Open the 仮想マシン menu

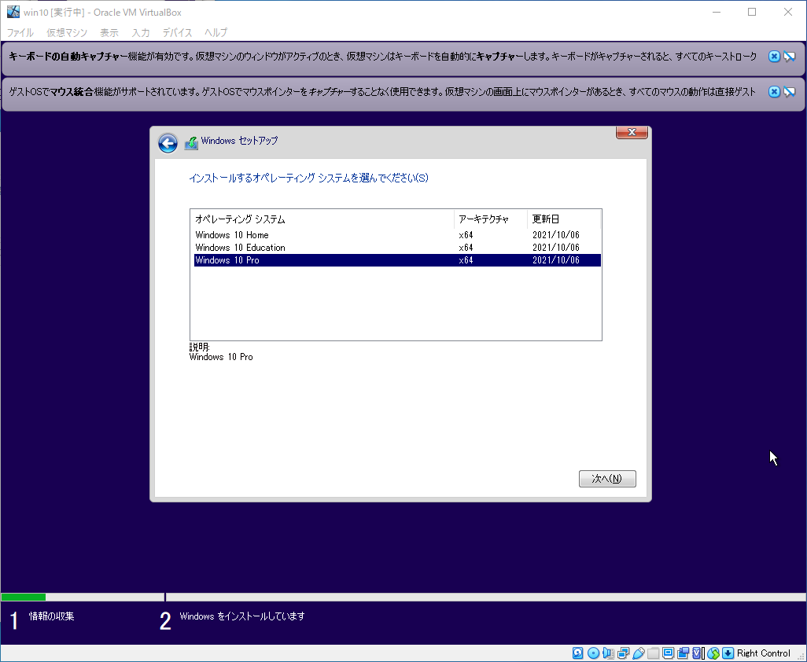pos(67,32)
